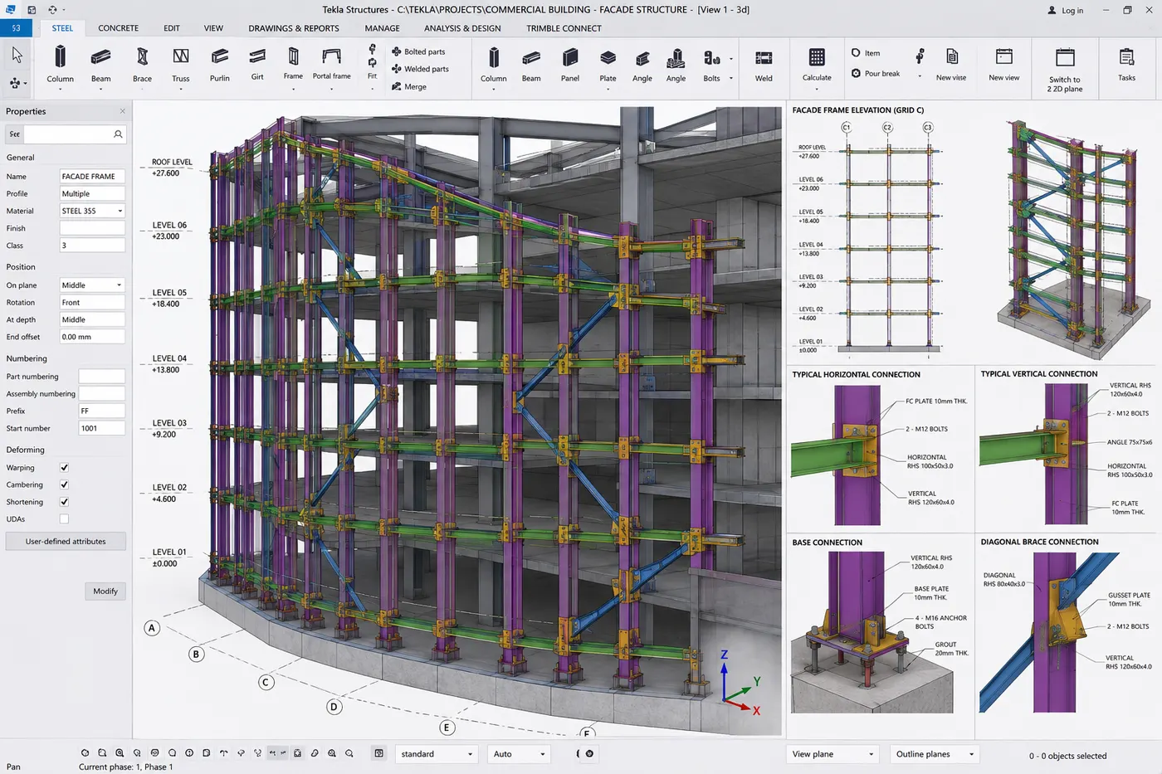Open the DRAWINGS & REPORTS tab
The image size is (1162, 774).
pos(294,28)
